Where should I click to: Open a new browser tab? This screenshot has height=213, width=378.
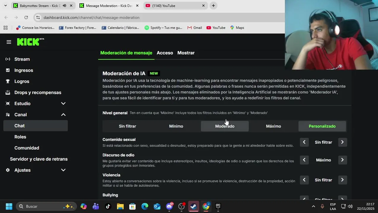point(213,6)
